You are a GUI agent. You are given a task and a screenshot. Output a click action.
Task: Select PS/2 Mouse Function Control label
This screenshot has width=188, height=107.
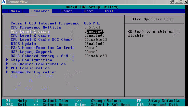42,48
